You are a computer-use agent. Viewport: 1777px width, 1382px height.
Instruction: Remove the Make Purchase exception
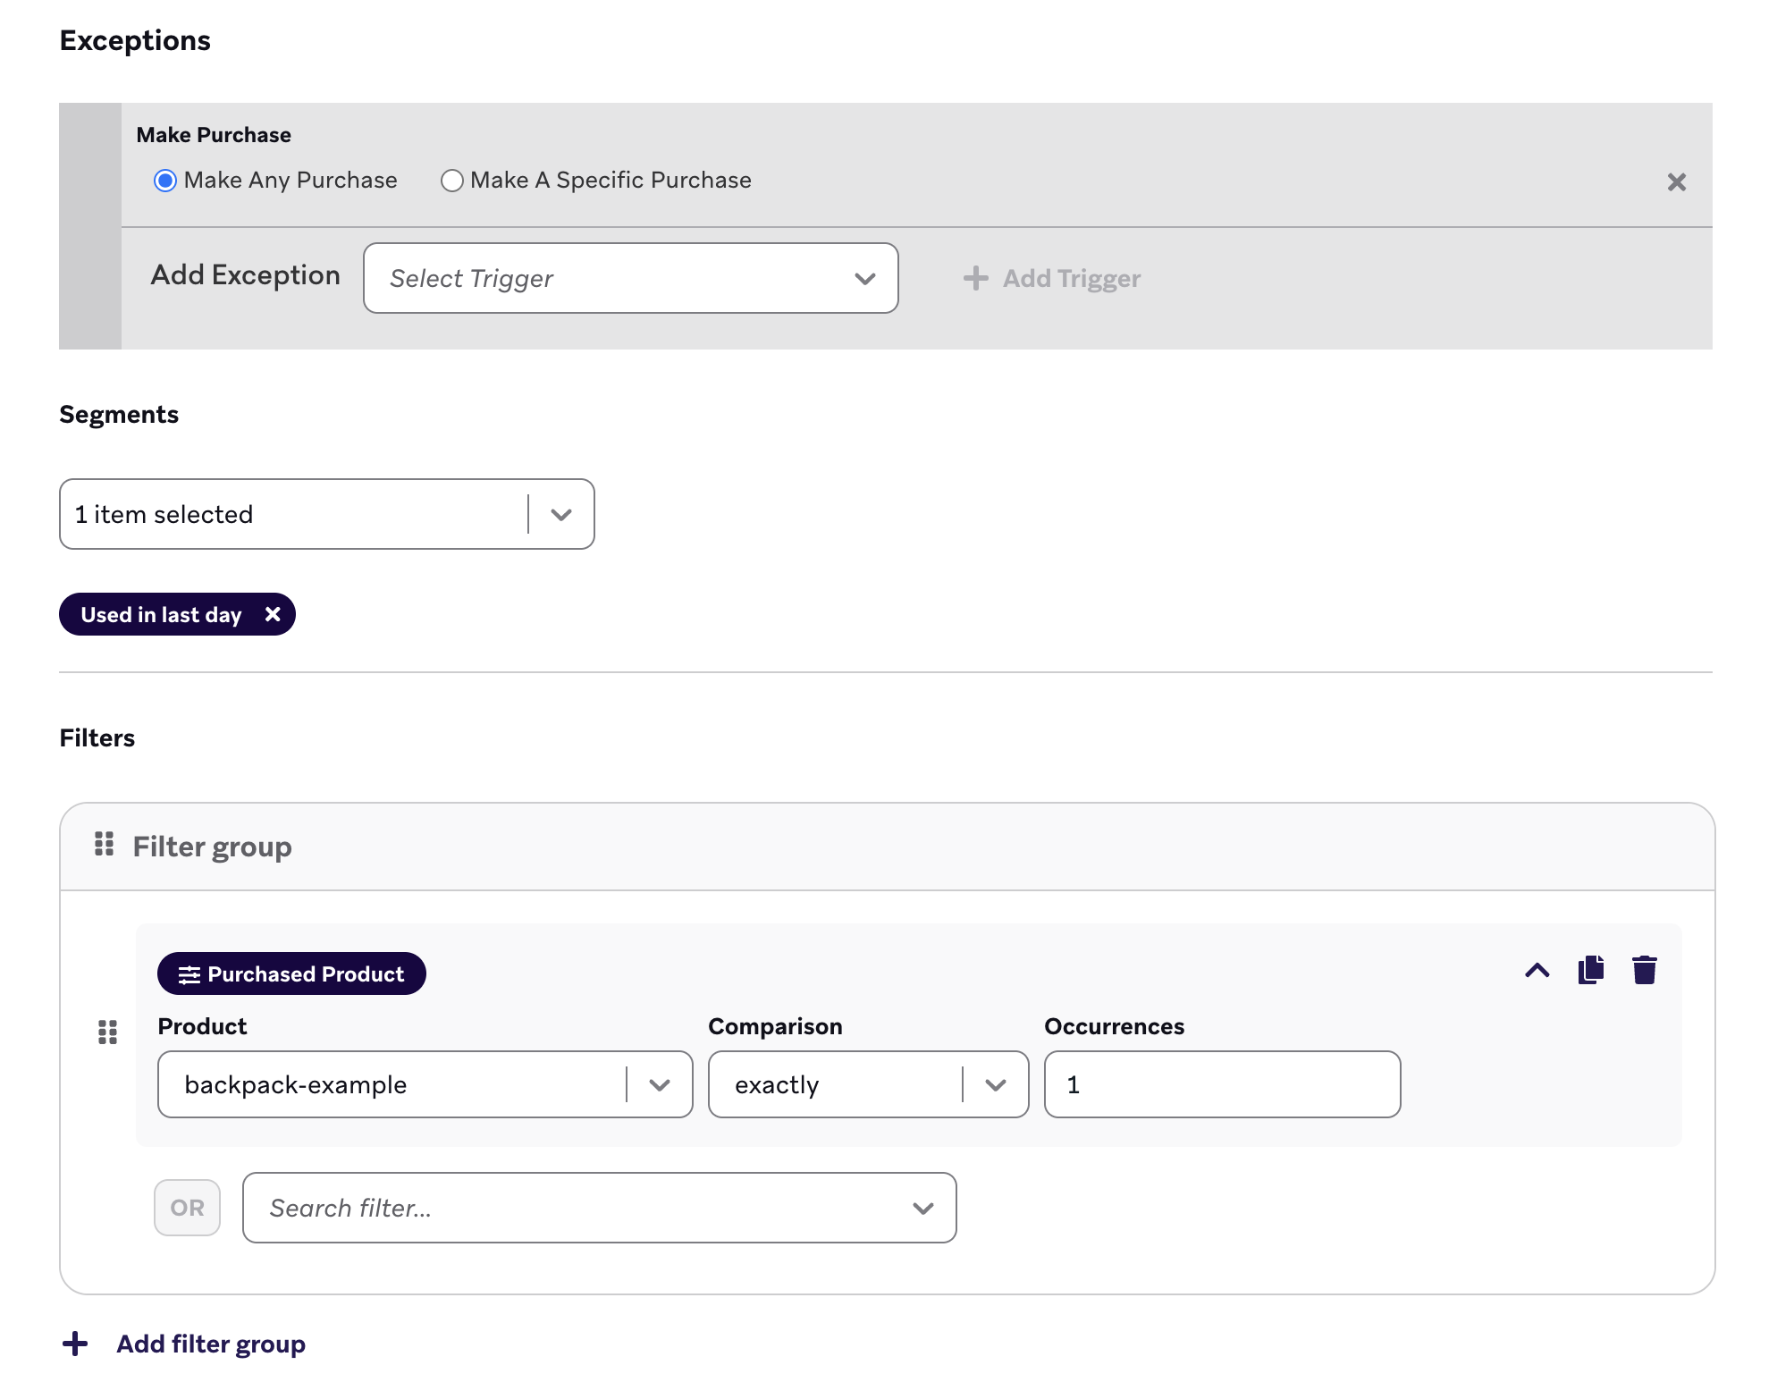(x=1676, y=182)
